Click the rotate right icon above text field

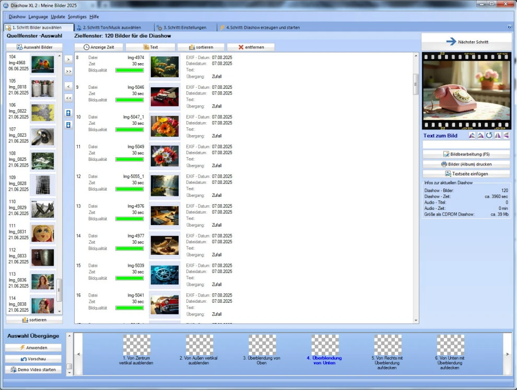click(480, 136)
